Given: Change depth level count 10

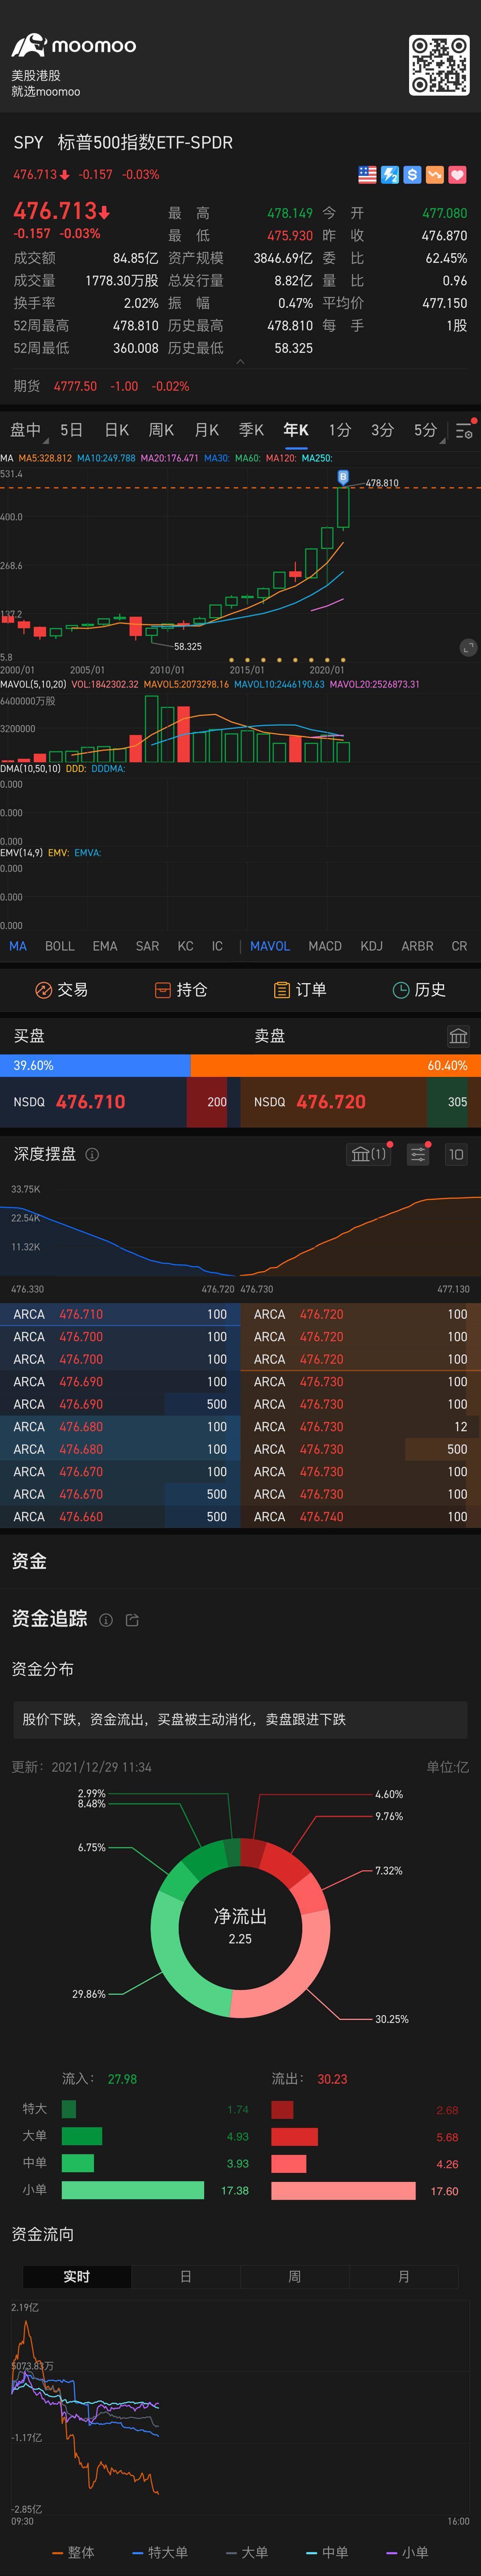Looking at the screenshot, I should tap(456, 1154).
